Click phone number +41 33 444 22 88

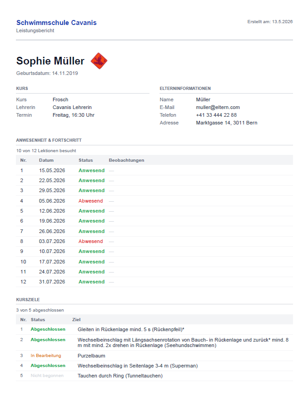pyautogui.click(x=216, y=115)
